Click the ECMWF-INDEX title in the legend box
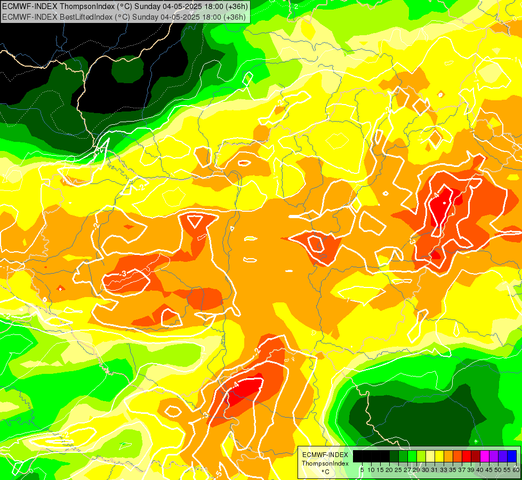 point(325,455)
